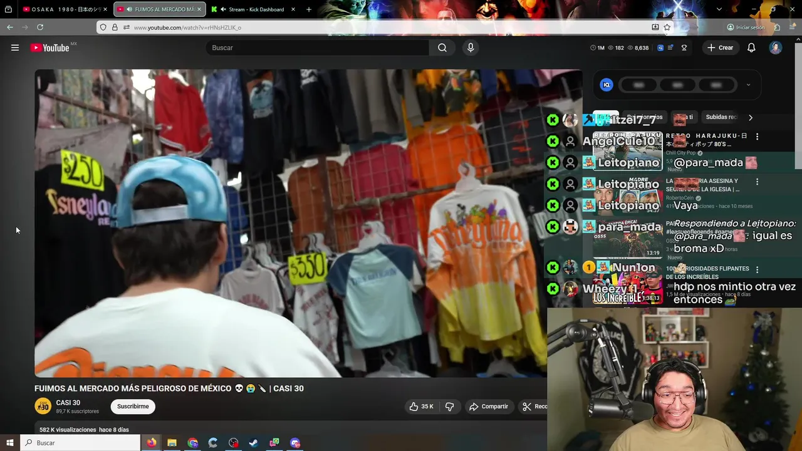Image resolution: width=802 pixels, height=451 pixels.
Task: Open the CASI 30 channel avatar
Action: pos(43,407)
